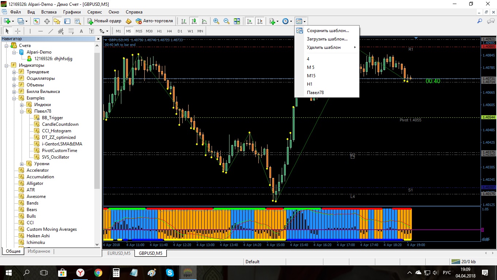Open the Data Window crosshair icon
The height and width of the screenshot is (280, 497).
[47, 21]
